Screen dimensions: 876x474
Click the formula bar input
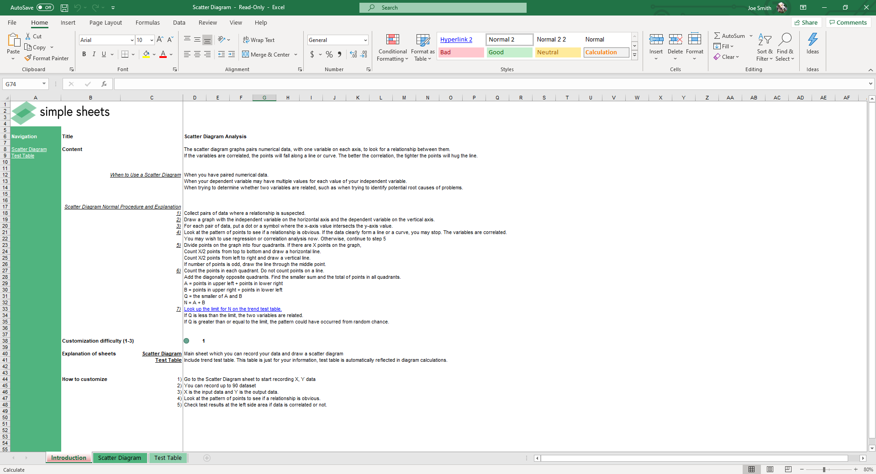pyautogui.click(x=491, y=84)
